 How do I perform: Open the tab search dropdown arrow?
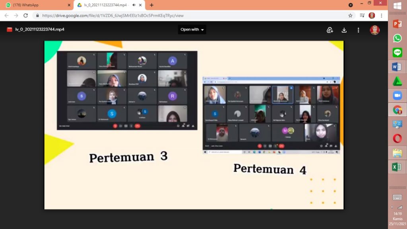pos(350,5)
